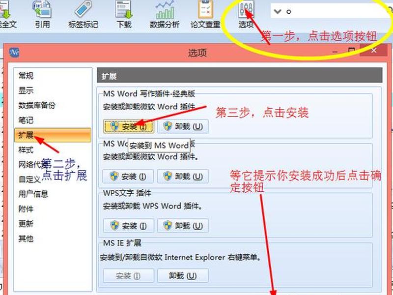Uninstall the MS IE extension
The image size is (393, 295).
click(183, 276)
